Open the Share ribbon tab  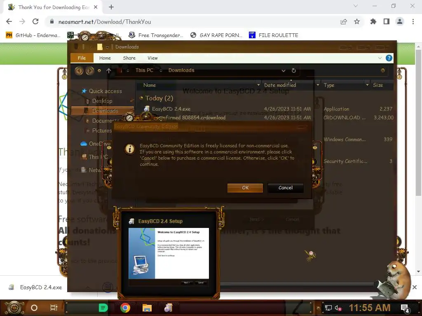click(x=129, y=58)
